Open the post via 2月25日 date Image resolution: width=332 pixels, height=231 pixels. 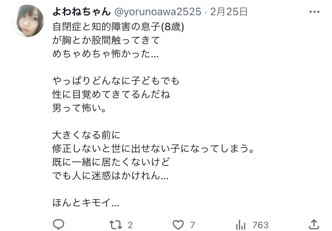click(229, 12)
